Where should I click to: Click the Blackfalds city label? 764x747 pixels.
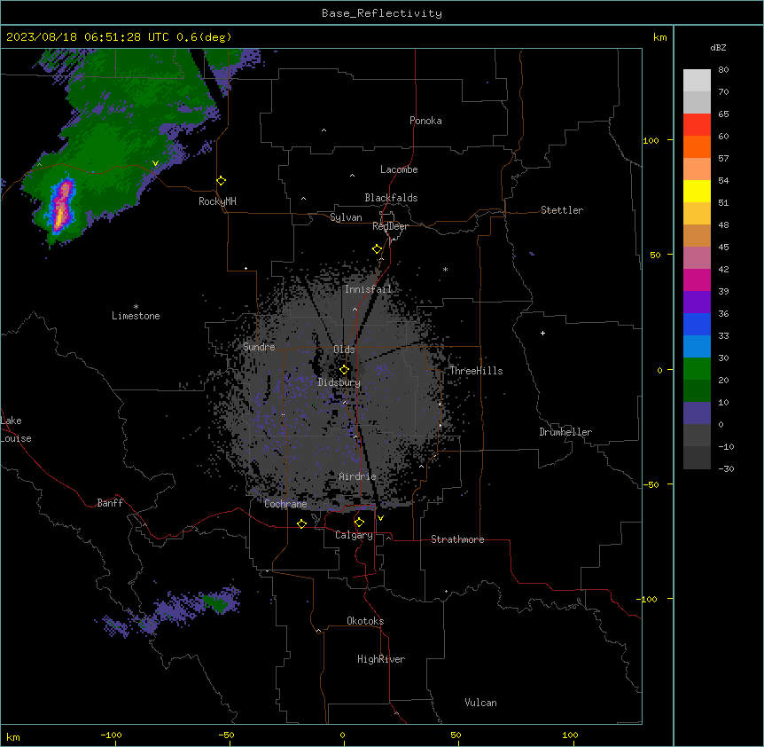(x=391, y=198)
